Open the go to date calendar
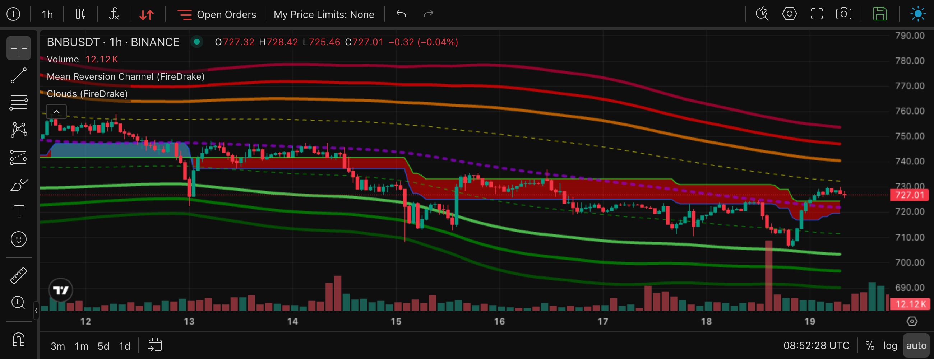 tap(155, 345)
